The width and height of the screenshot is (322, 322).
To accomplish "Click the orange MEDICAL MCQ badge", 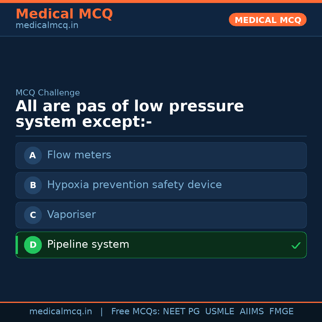I will 267,20.
